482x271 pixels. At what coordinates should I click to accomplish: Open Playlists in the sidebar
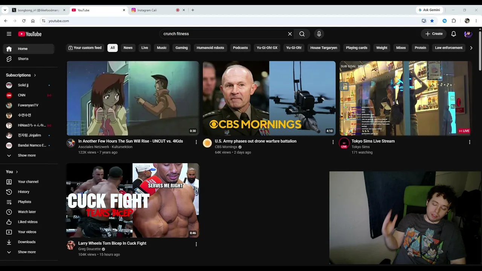pos(29,202)
